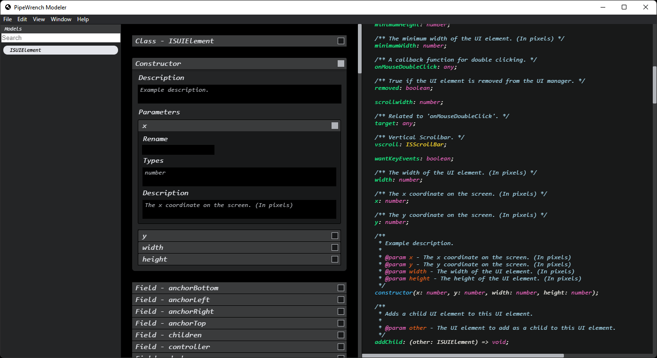Toggle the Class - ISUIElement checkbox
This screenshot has height=358, width=657.
click(x=341, y=41)
